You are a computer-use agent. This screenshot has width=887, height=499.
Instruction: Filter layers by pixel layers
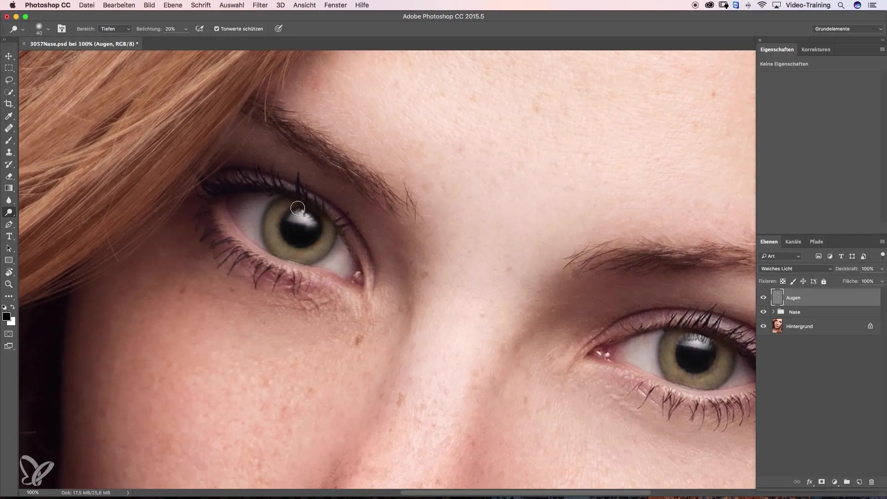[x=819, y=256]
